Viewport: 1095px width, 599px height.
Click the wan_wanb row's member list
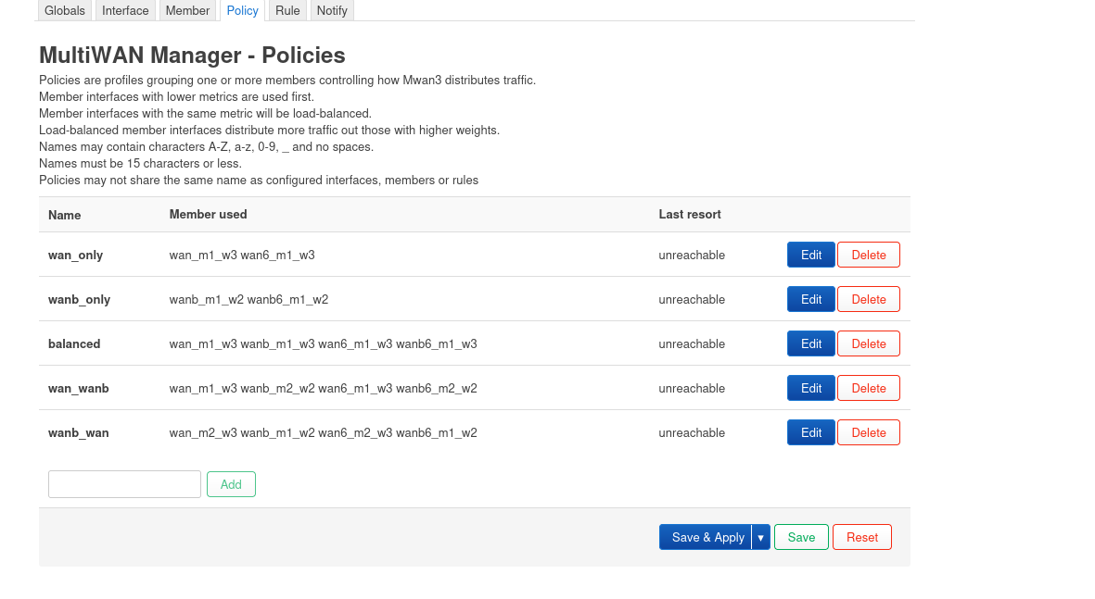click(x=323, y=389)
